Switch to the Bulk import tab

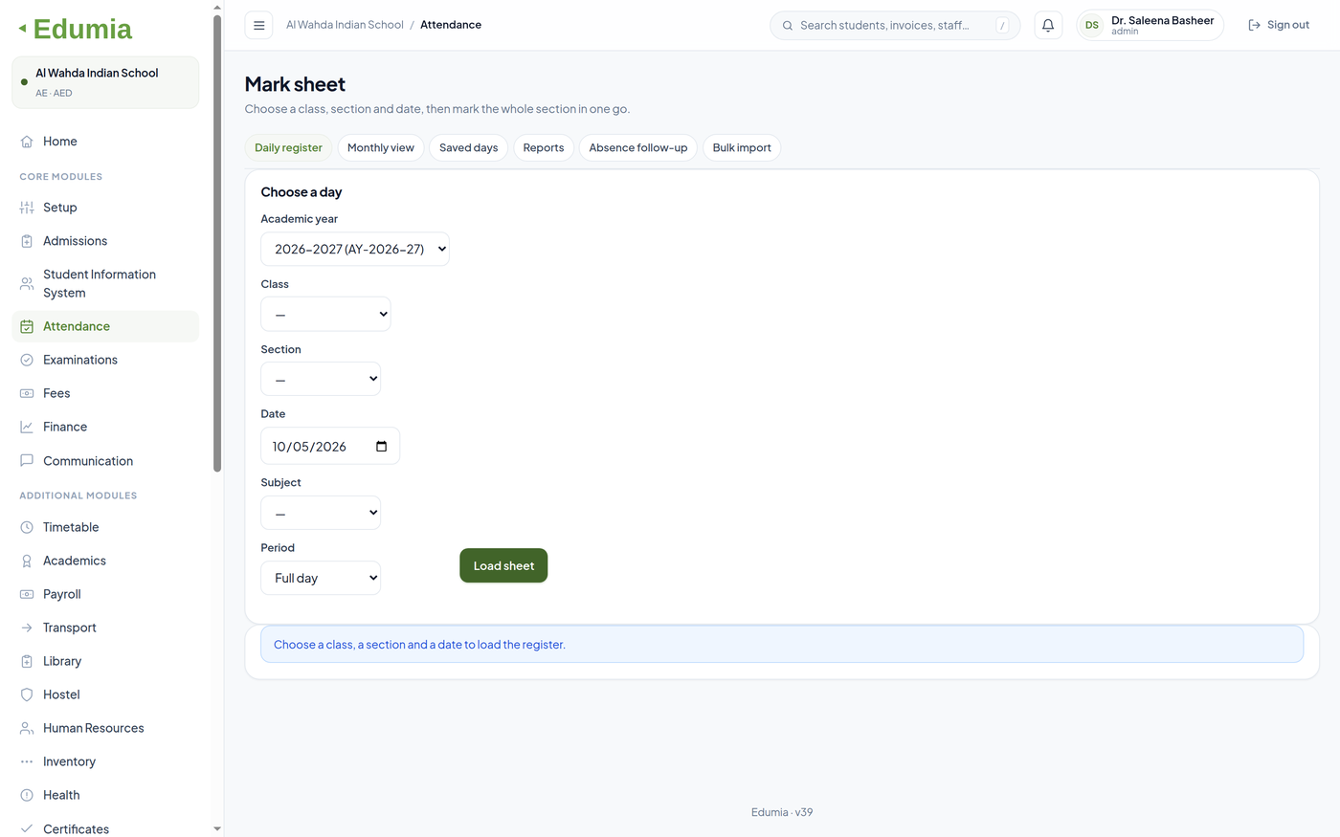click(x=742, y=147)
